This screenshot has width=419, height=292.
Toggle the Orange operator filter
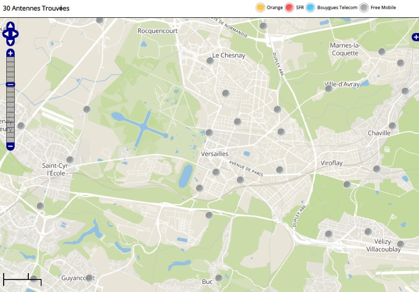pos(260,7)
